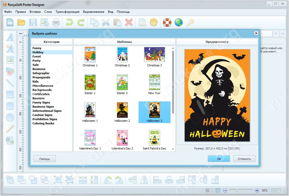The height and width of the screenshot is (196, 289).
Task: Pick the Saint Patrick's Day template
Action: pyautogui.click(x=154, y=140)
